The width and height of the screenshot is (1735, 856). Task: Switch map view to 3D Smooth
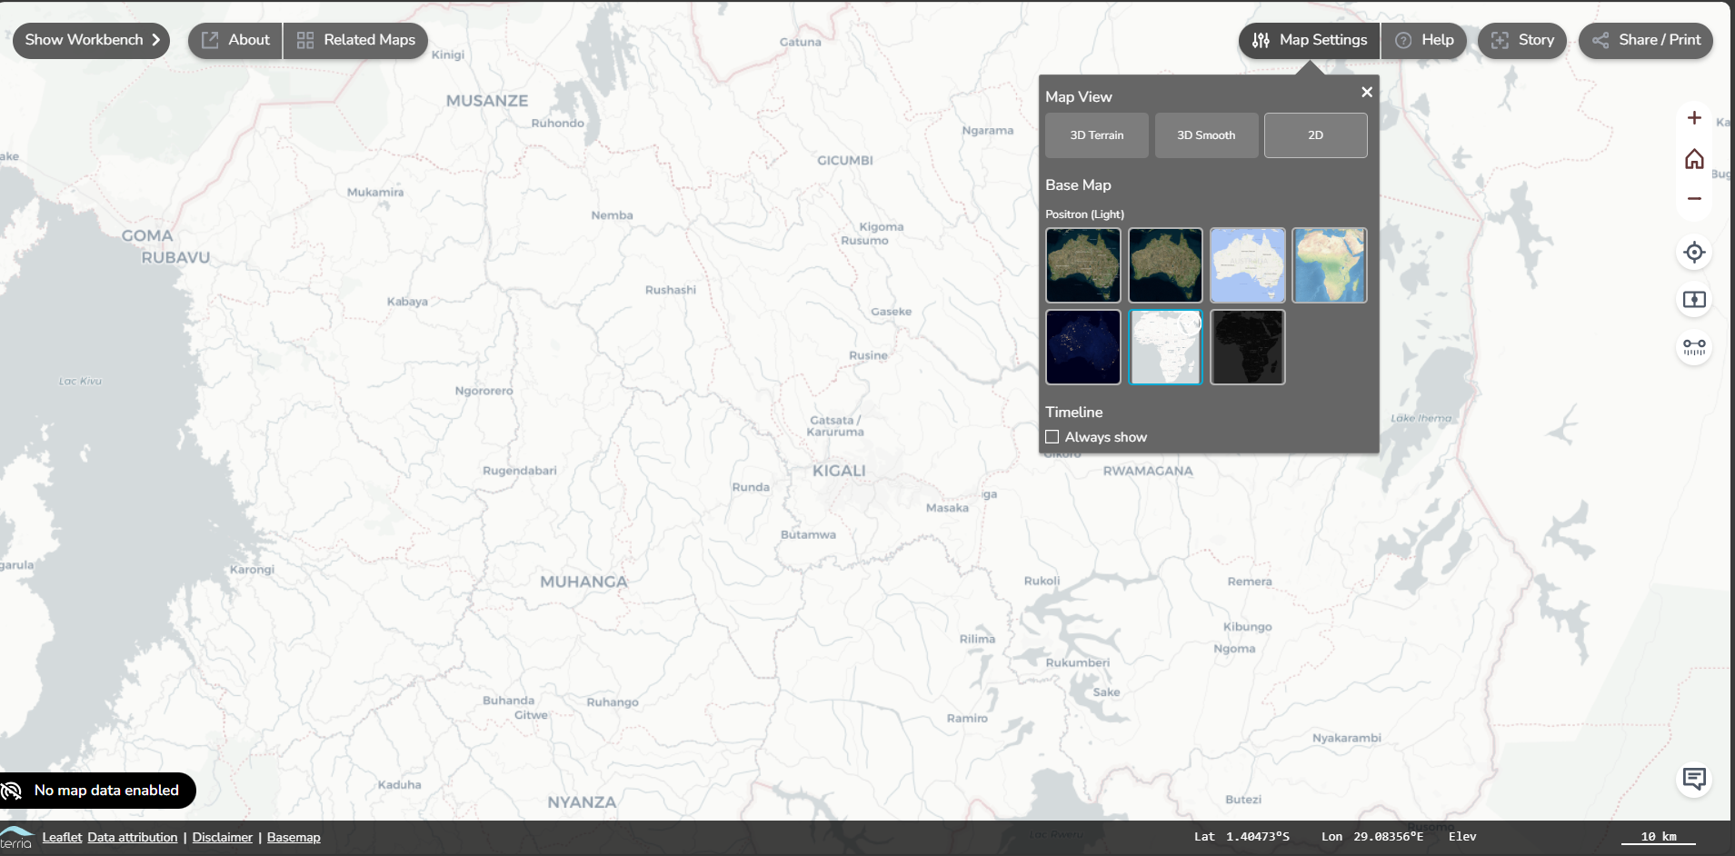pyautogui.click(x=1206, y=135)
